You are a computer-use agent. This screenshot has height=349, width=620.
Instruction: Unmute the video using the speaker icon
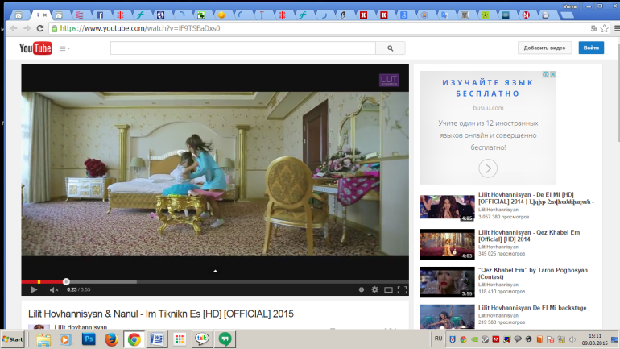tap(54, 289)
